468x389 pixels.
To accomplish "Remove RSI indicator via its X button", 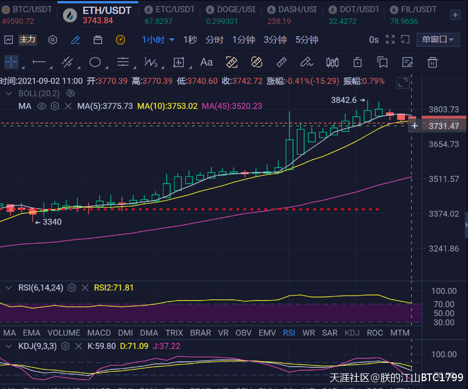I will pyautogui.click(x=85, y=288).
